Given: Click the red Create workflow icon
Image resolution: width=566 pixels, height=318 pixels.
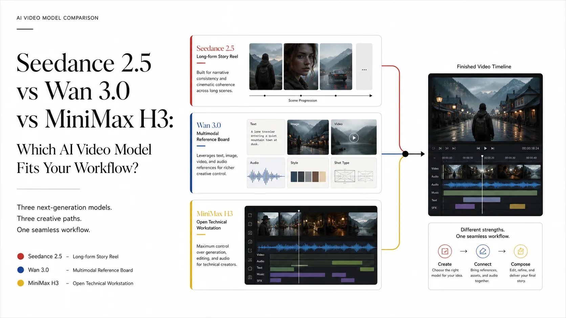Looking at the screenshot, I should (445, 251).
